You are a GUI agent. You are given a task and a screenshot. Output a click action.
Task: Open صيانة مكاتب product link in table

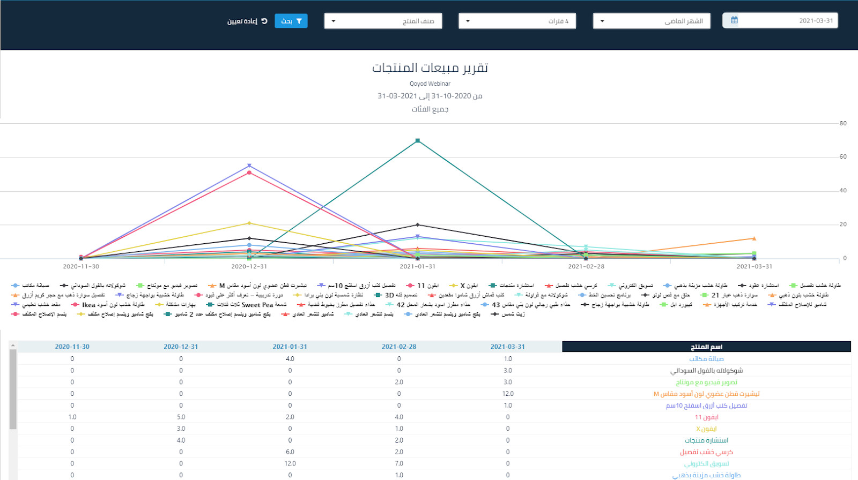pos(706,359)
